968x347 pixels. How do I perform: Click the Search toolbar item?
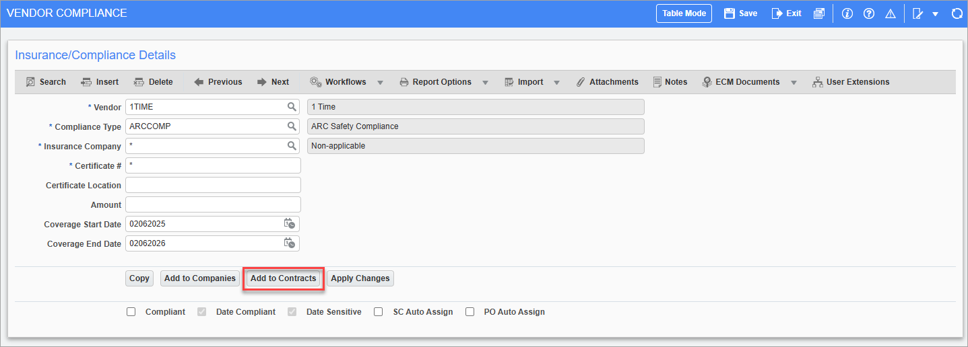(46, 82)
